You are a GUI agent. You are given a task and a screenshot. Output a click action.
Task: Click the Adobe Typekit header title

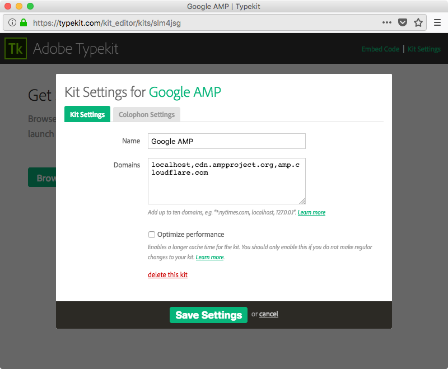click(76, 49)
